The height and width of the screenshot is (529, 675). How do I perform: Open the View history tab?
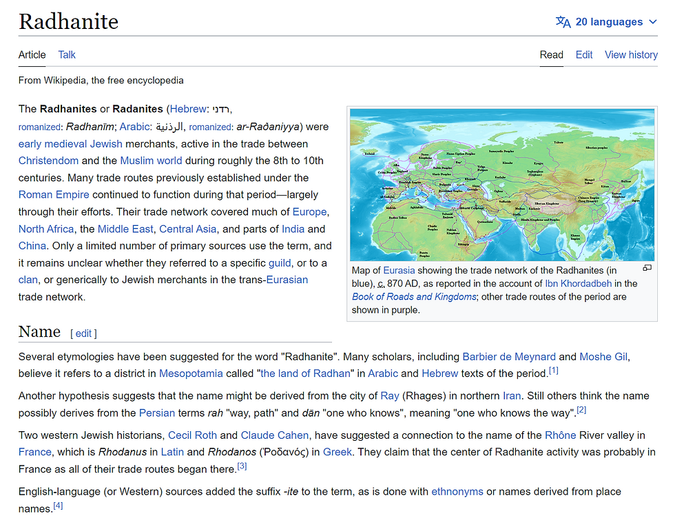[631, 54]
